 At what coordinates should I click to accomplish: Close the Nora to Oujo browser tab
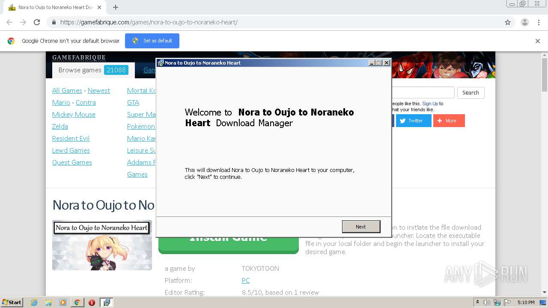[x=100, y=7]
